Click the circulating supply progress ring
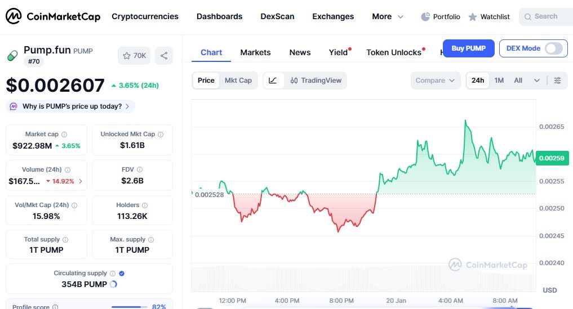Image resolution: width=573 pixels, height=309 pixels. [113, 284]
